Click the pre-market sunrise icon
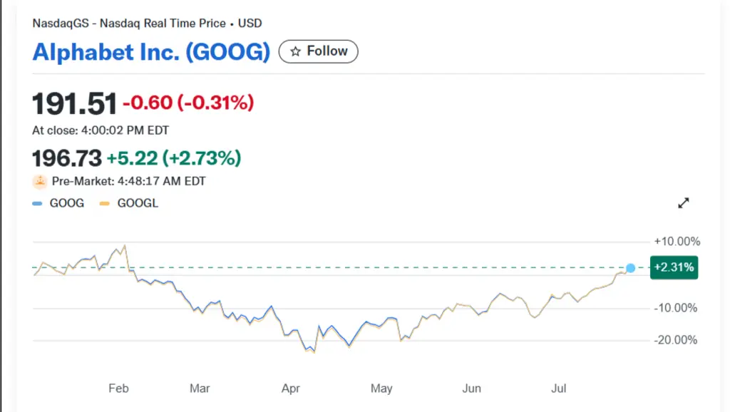 [x=40, y=182]
